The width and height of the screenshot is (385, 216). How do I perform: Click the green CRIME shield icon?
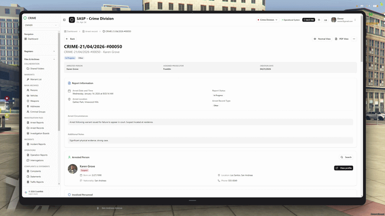click(x=25, y=18)
